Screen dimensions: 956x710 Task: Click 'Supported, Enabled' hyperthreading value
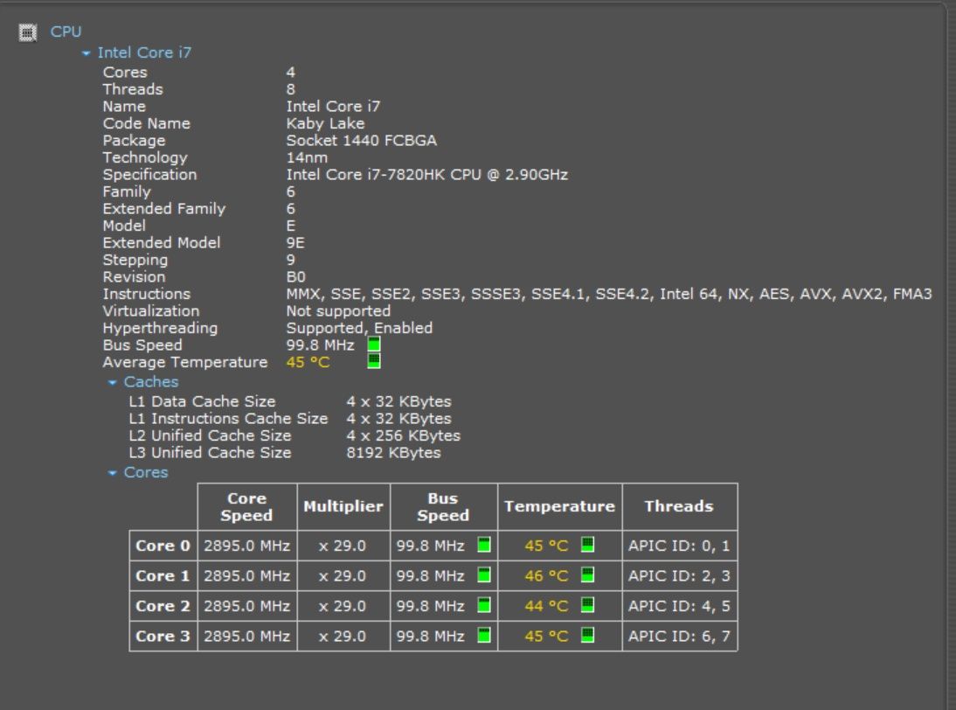[359, 328]
